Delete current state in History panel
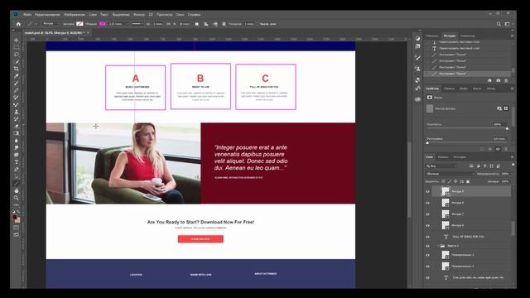Viewport: 530px width, 298px height. tap(506, 80)
